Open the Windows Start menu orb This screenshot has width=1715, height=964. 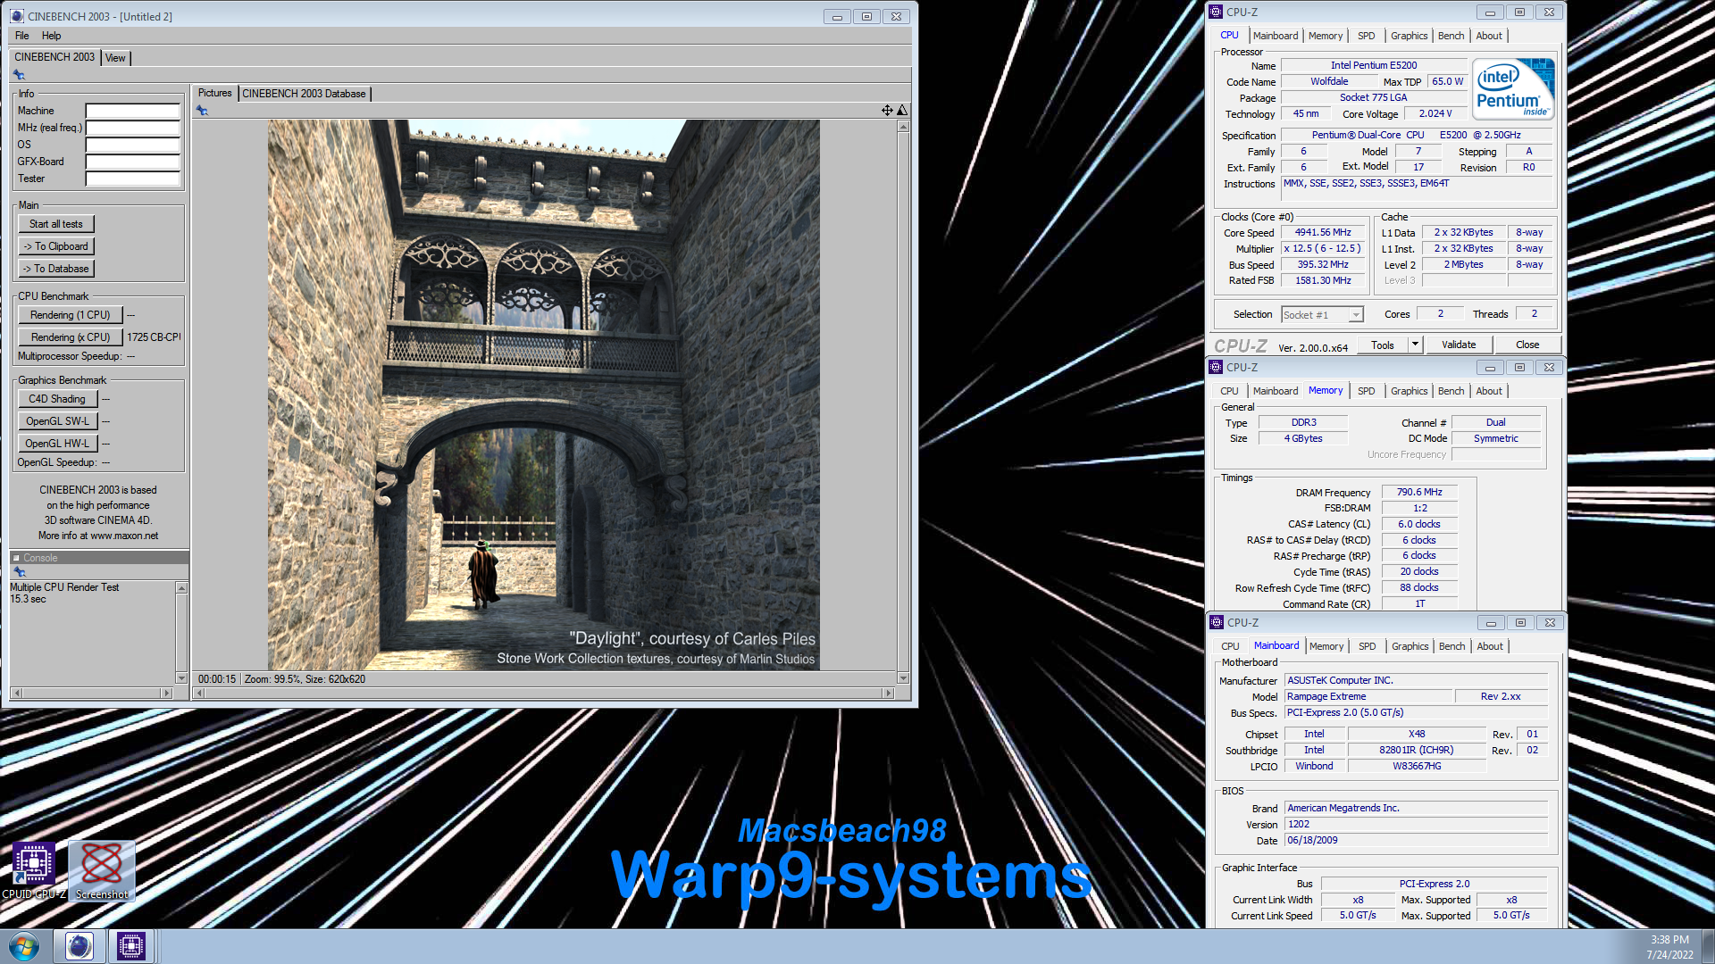click(24, 946)
